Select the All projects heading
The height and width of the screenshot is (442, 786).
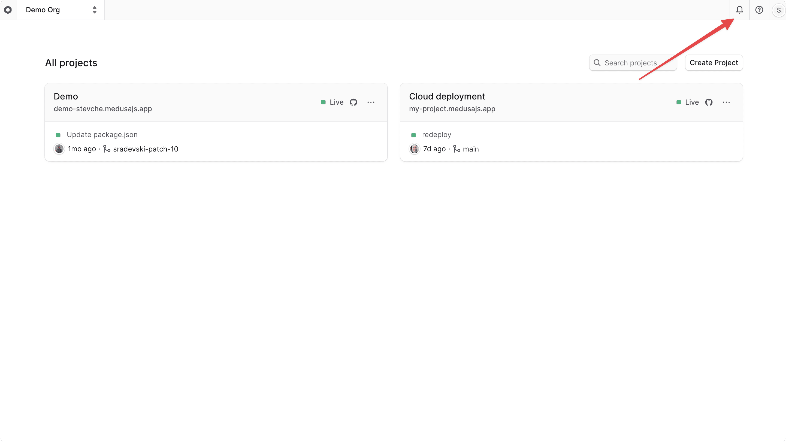point(71,63)
